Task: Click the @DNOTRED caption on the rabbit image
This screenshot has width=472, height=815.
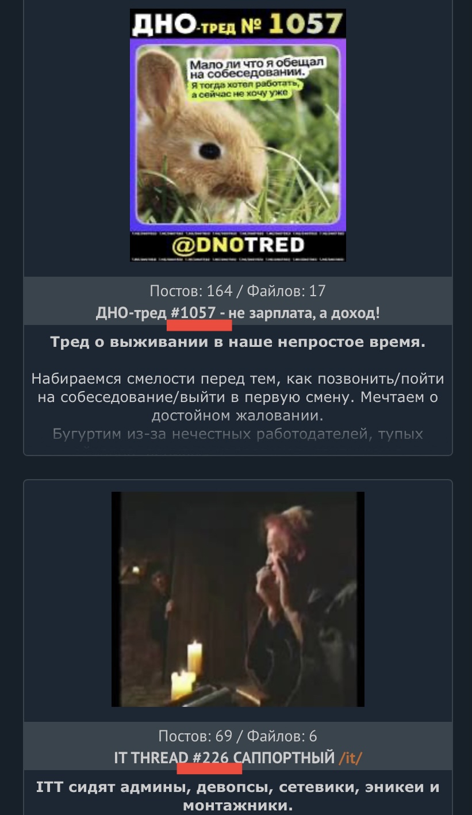Action: pos(238,246)
